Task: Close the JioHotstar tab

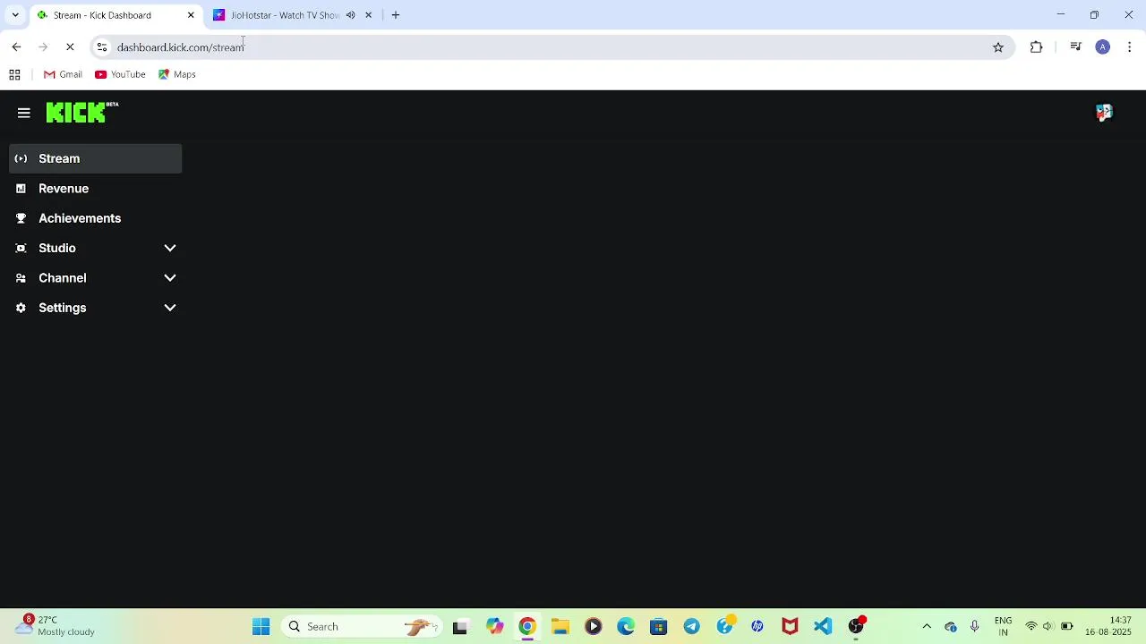Action: coord(368,15)
